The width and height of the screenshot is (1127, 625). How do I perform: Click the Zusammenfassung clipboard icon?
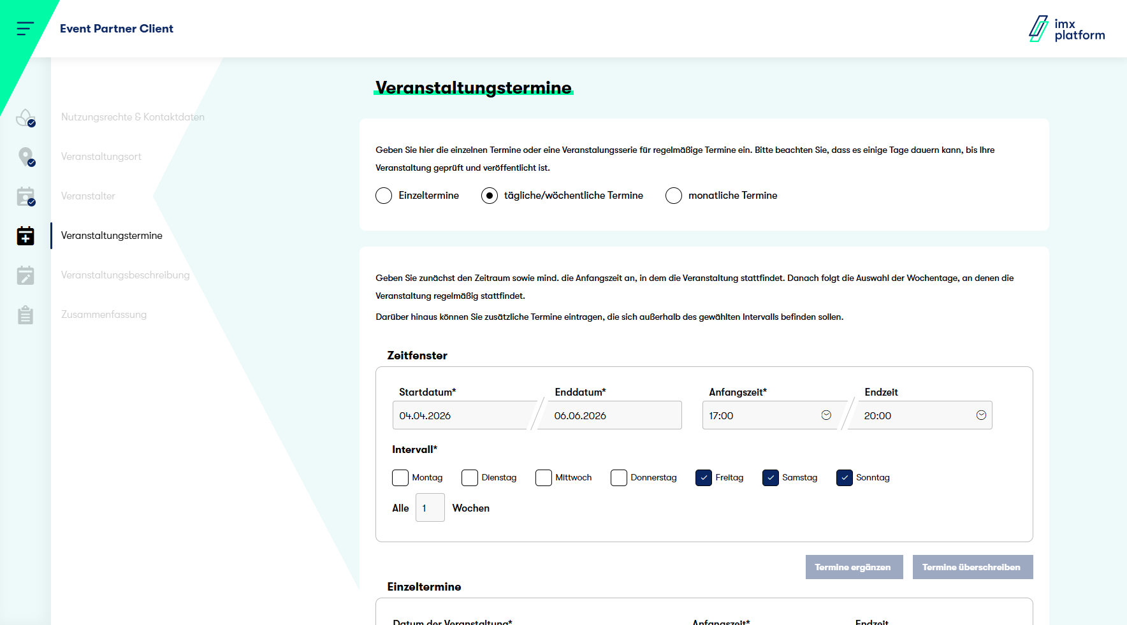pyautogui.click(x=25, y=315)
